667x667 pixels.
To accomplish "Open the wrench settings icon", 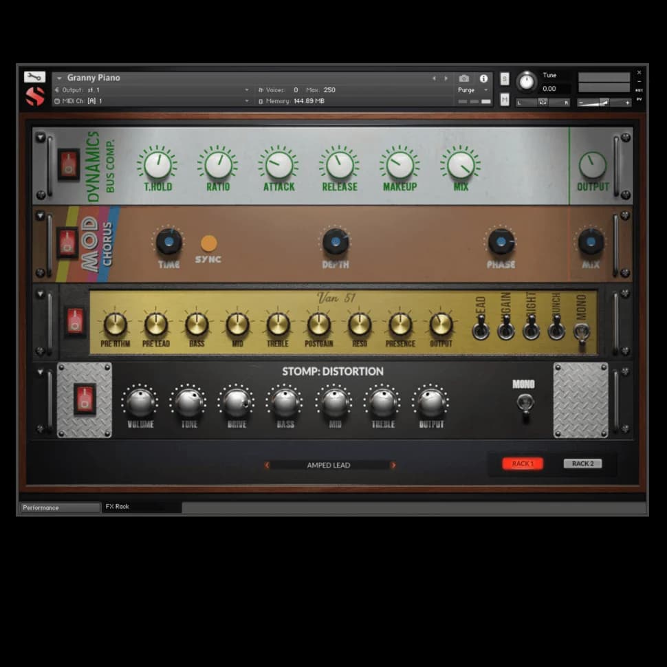I will [x=34, y=77].
